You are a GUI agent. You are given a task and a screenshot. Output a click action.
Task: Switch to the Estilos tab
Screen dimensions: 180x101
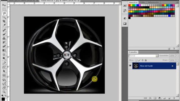[x=142, y=2]
